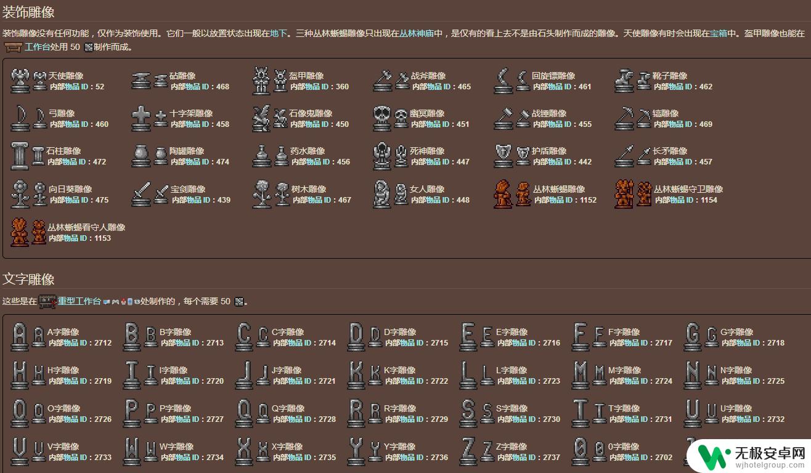Click the U字雕像 name text
This screenshot has width=811, height=473.
[x=736, y=408]
